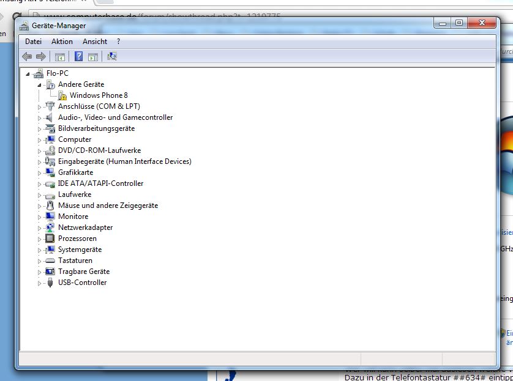This screenshot has height=381, width=513.
Task: Expand the USB-Controller arrow
Action: [x=39, y=284]
